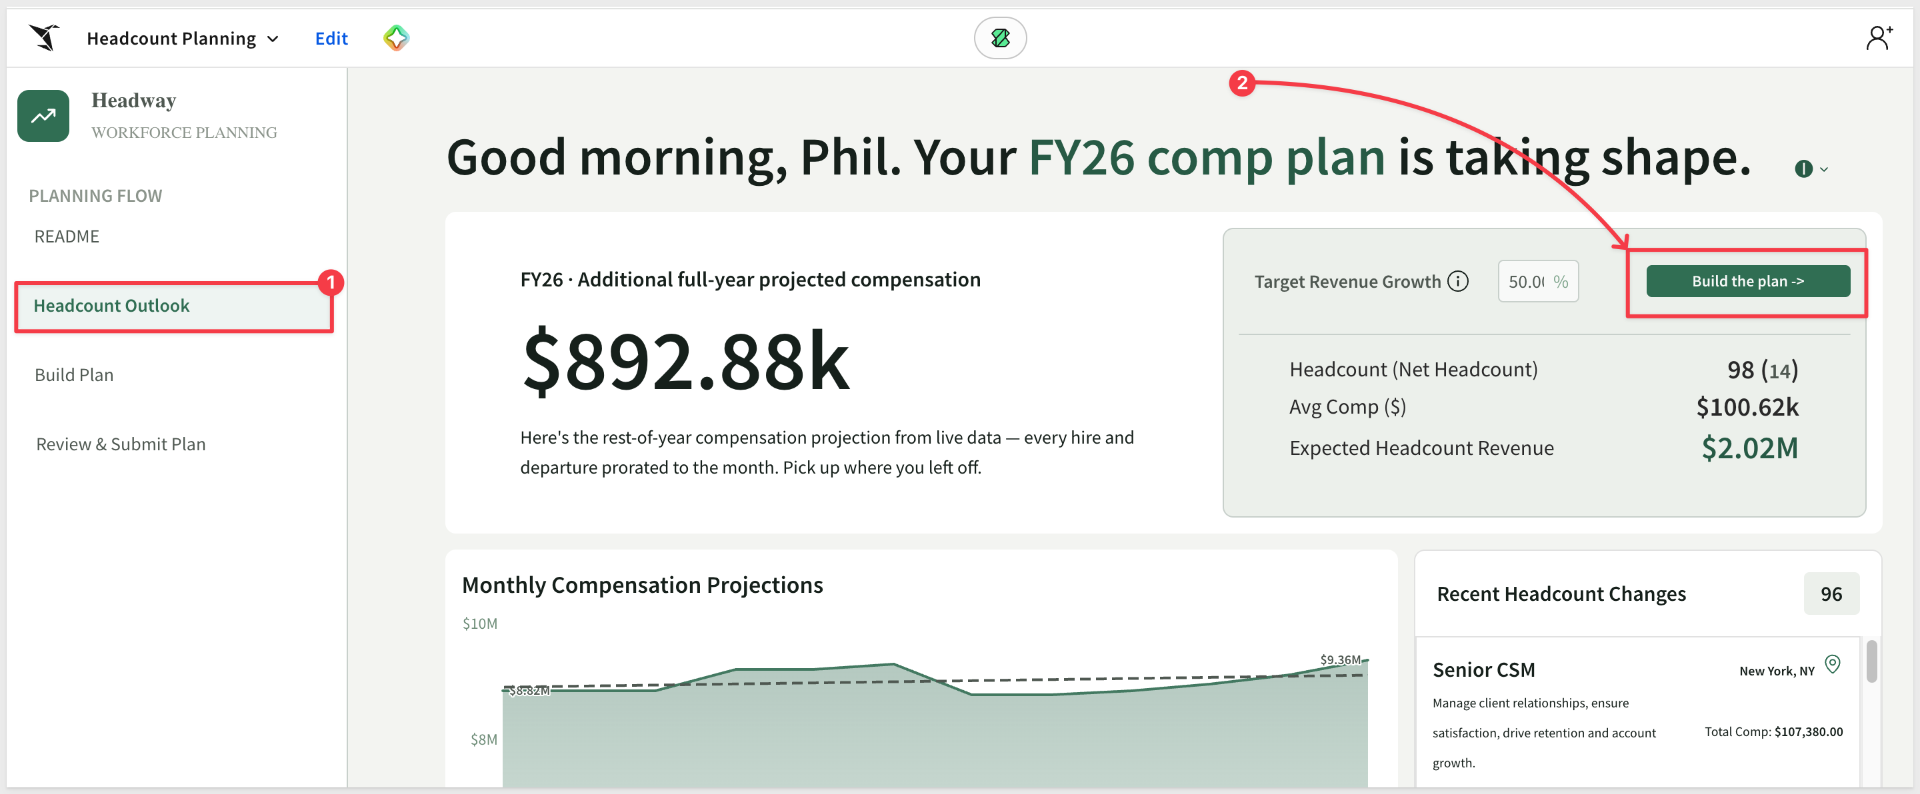This screenshot has width=1920, height=794.
Task: Open the Build Plan page
Action: click(75, 376)
